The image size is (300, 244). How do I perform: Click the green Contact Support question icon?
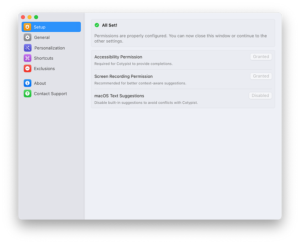(28, 94)
